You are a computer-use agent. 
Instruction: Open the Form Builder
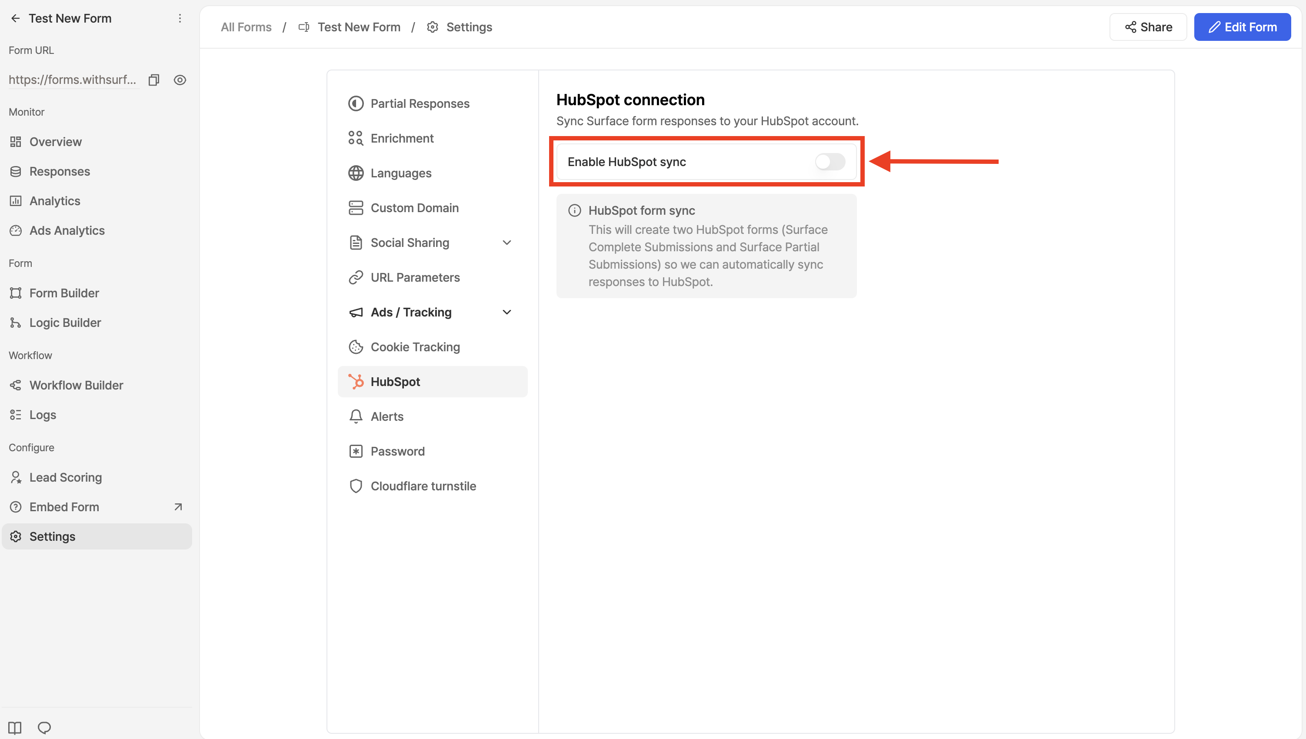click(x=64, y=293)
